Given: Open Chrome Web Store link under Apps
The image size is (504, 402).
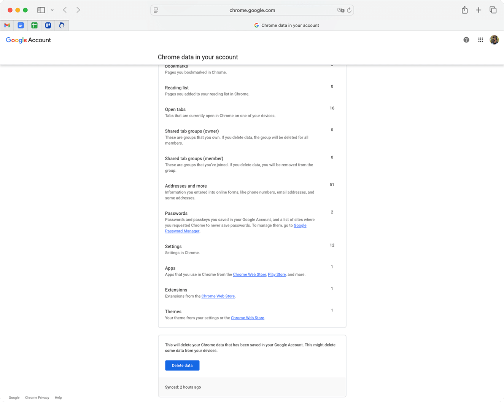Looking at the screenshot, I should tap(250, 274).
